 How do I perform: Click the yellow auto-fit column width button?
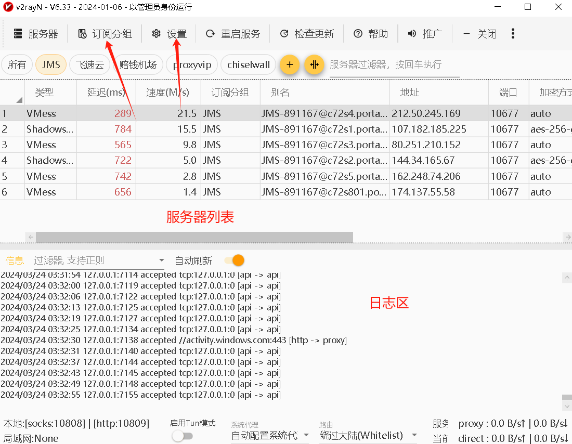coord(314,65)
